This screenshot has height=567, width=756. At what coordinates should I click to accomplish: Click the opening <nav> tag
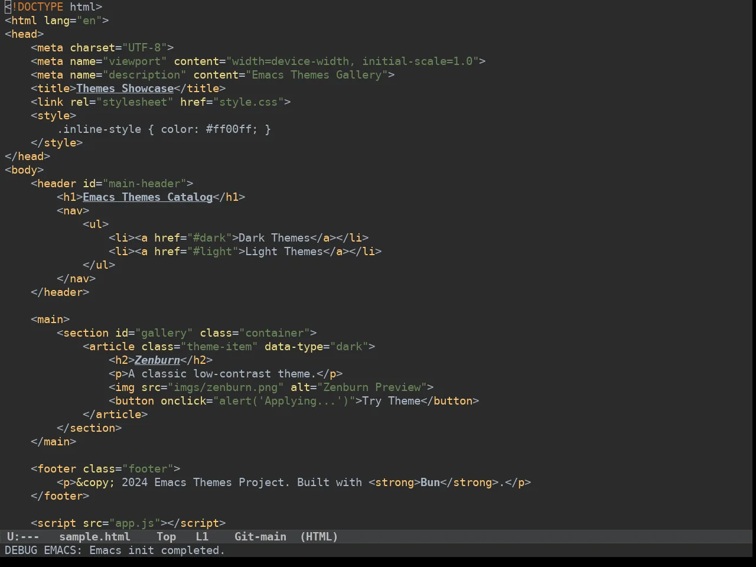click(x=73, y=211)
